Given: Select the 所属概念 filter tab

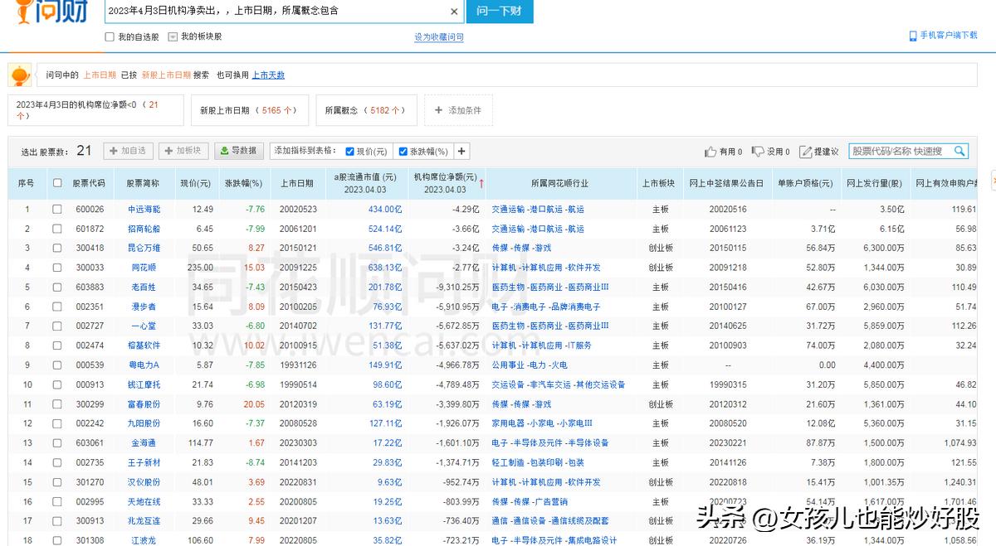Looking at the screenshot, I should point(366,109).
